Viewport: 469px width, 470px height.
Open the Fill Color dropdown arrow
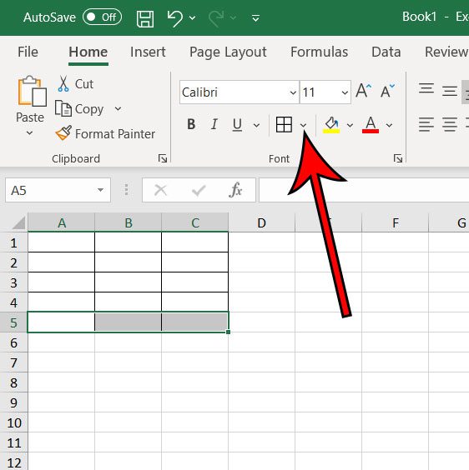pyautogui.click(x=350, y=125)
